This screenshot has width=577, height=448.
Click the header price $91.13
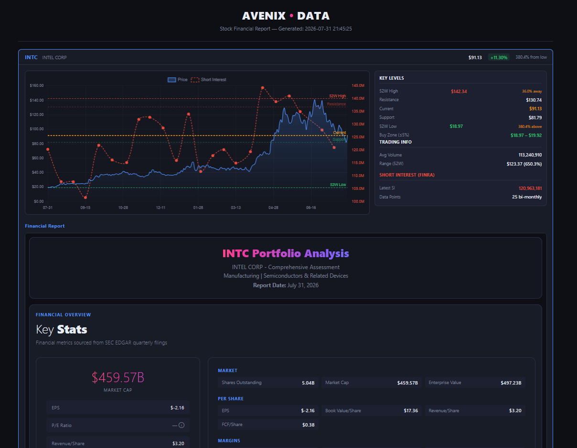(x=475, y=57)
